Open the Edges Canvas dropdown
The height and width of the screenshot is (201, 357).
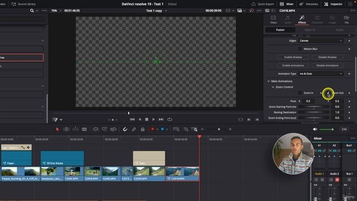(x=321, y=41)
